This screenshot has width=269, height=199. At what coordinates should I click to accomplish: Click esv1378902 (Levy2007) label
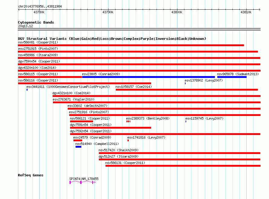tap(204, 80)
